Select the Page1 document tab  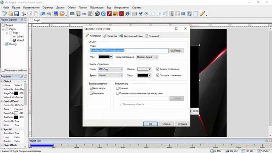coord(35,20)
